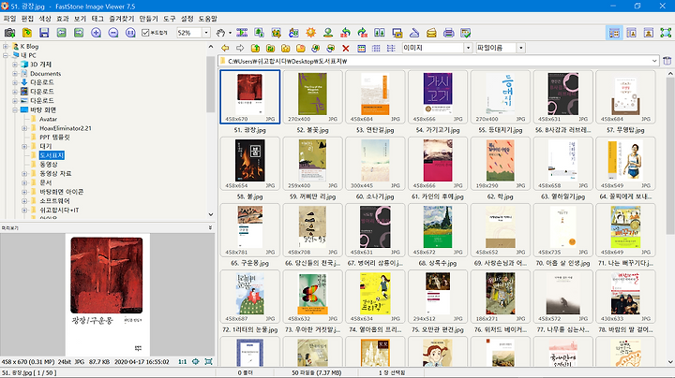This screenshot has height=378, width=675.
Task: Click the compare selected images icon
Action: pyautogui.click(x=380, y=33)
